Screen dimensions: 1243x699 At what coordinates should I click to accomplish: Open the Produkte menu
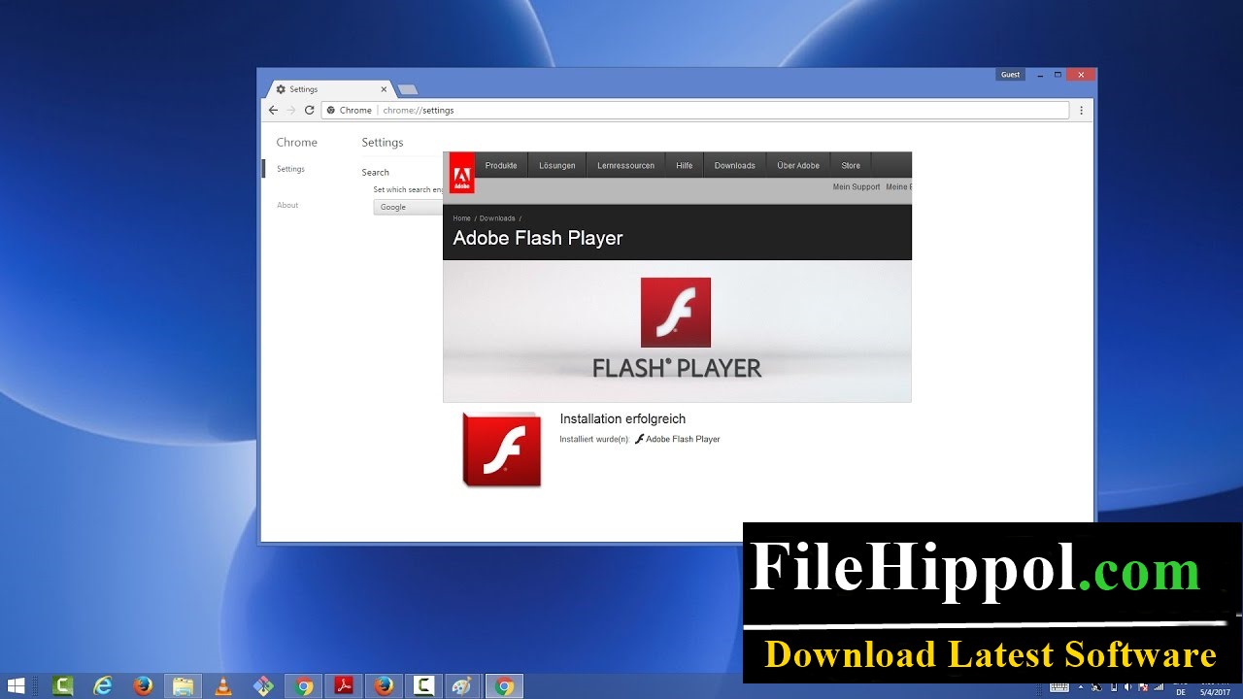(x=501, y=165)
